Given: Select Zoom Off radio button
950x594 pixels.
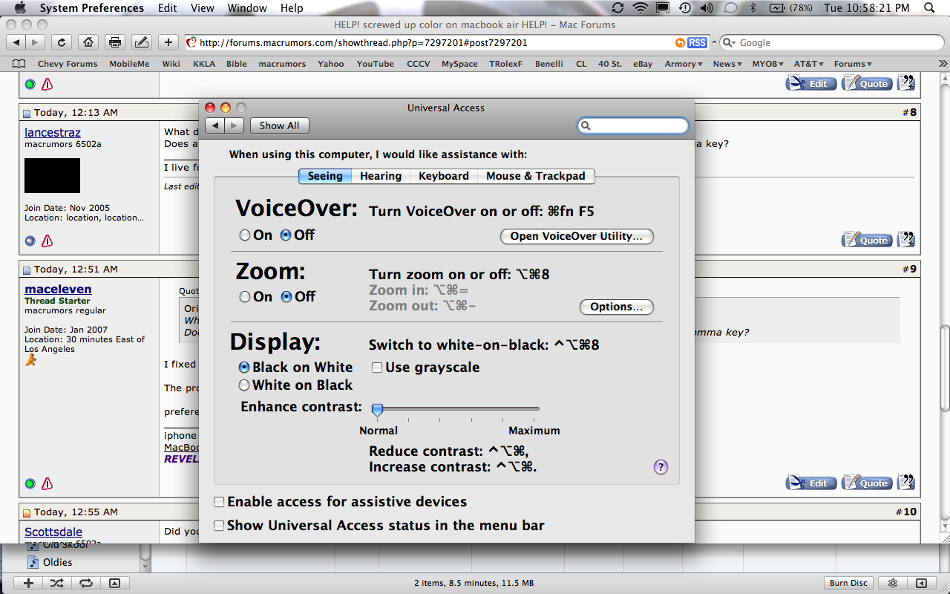Looking at the screenshot, I should 286,297.
